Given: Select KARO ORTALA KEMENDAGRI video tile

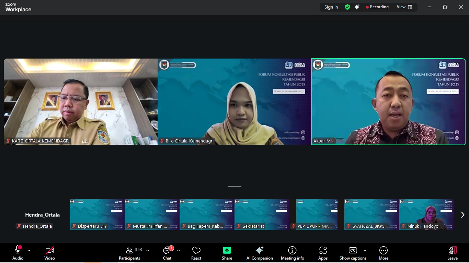Looking at the screenshot, I should tap(81, 102).
